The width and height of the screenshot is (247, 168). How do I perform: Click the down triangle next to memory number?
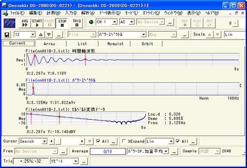point(49,34)
